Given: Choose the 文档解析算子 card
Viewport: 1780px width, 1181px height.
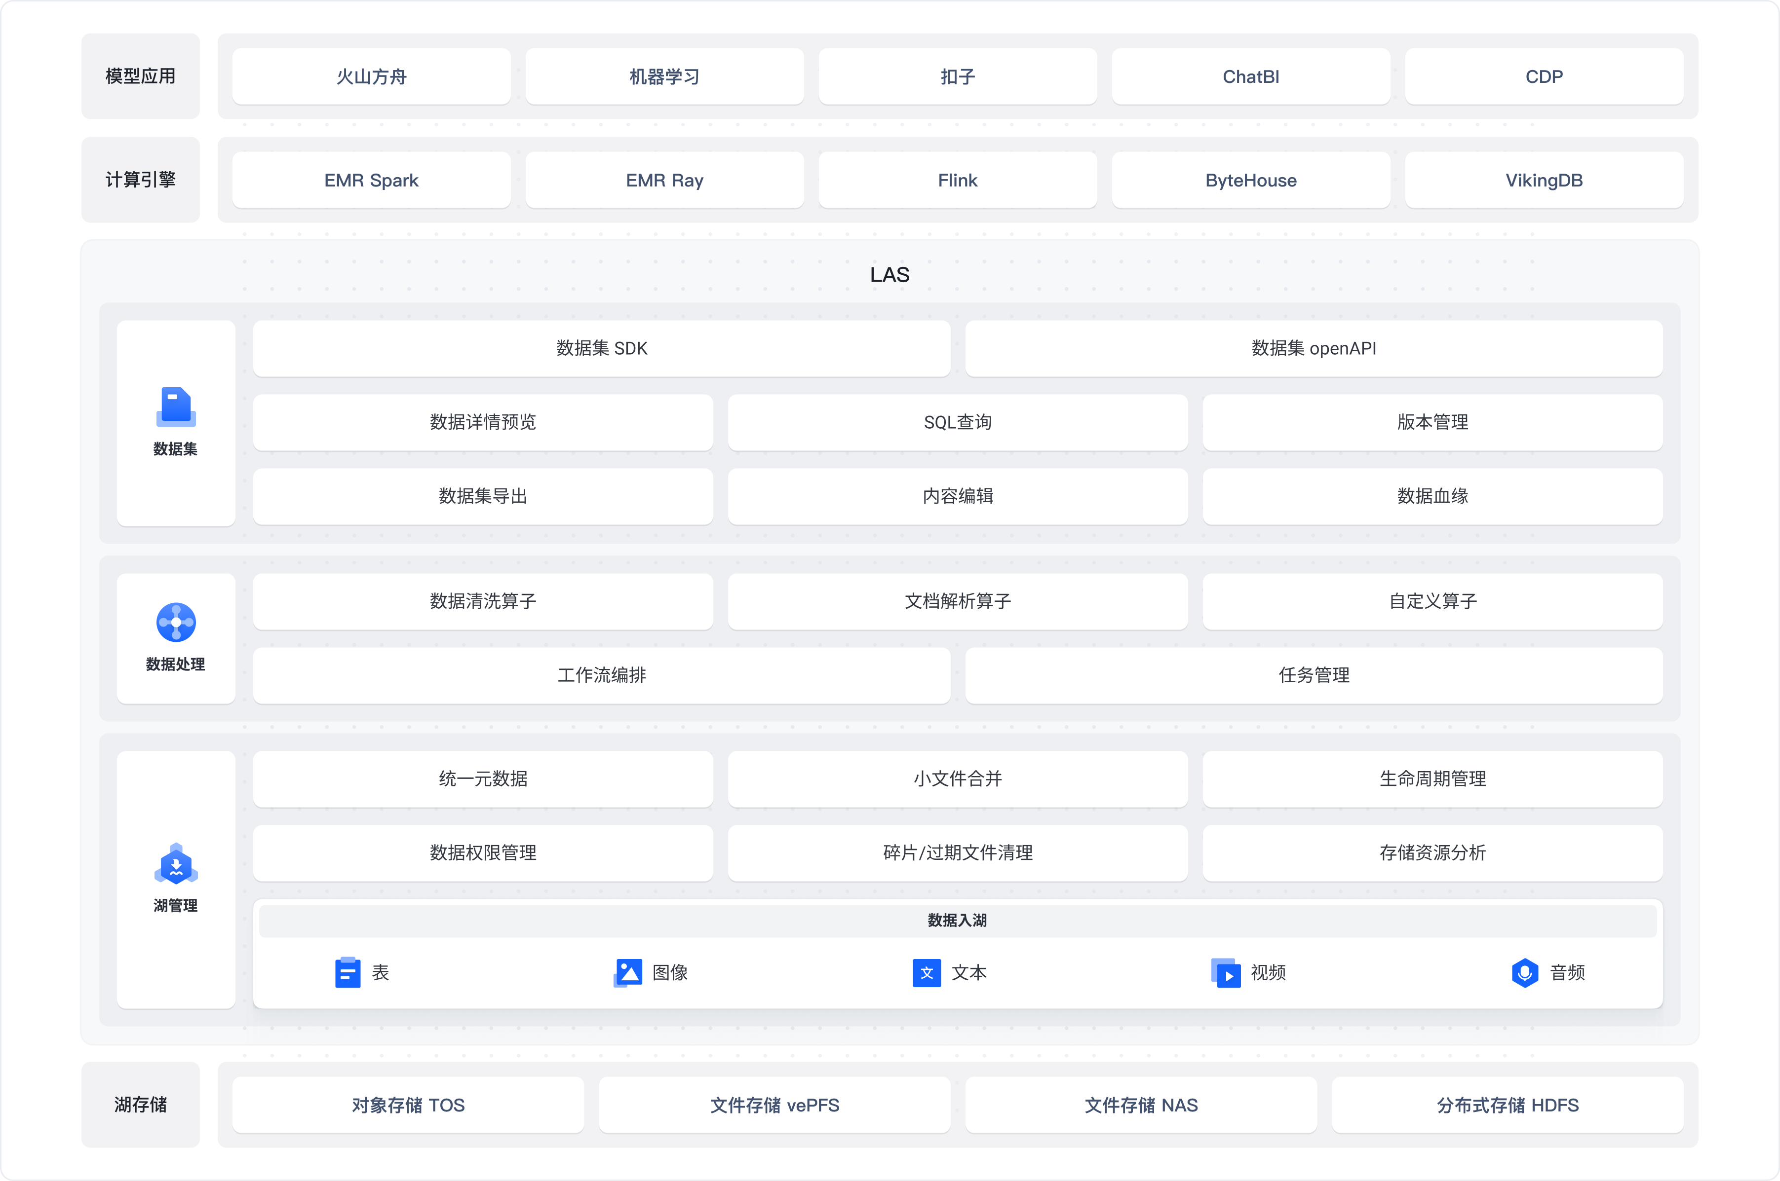Looking at the screenshot, I should coord(958,601).
